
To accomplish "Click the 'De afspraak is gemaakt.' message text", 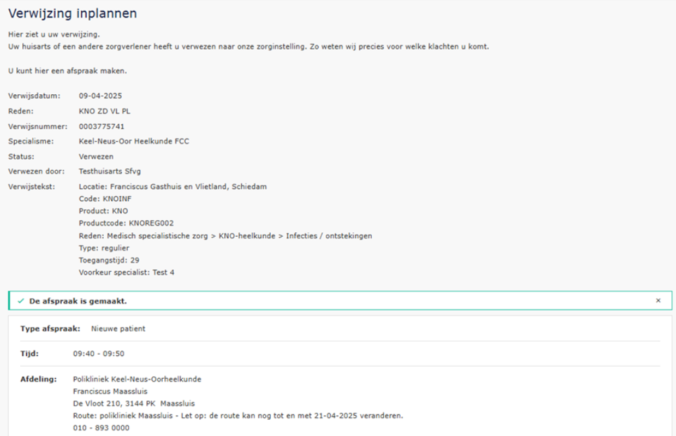I will pyautogui.click(x=78, y=301).
